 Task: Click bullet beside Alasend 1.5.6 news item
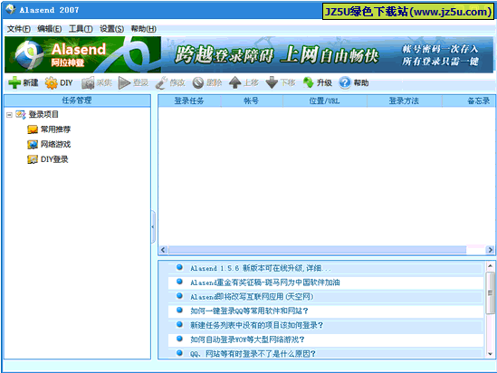click(x=179, y=267)
